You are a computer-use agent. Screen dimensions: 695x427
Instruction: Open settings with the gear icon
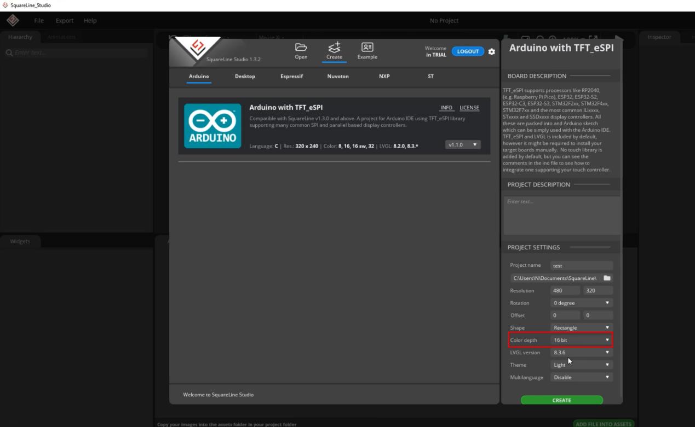coord(491,51)
